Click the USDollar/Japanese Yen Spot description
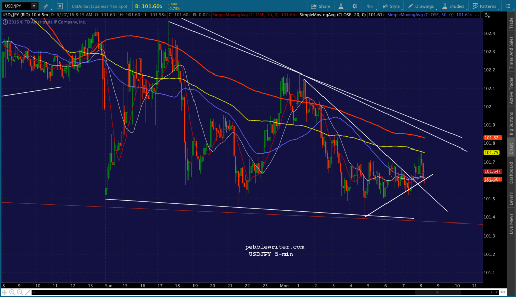 pyautogui.click(x=99, y=6)
